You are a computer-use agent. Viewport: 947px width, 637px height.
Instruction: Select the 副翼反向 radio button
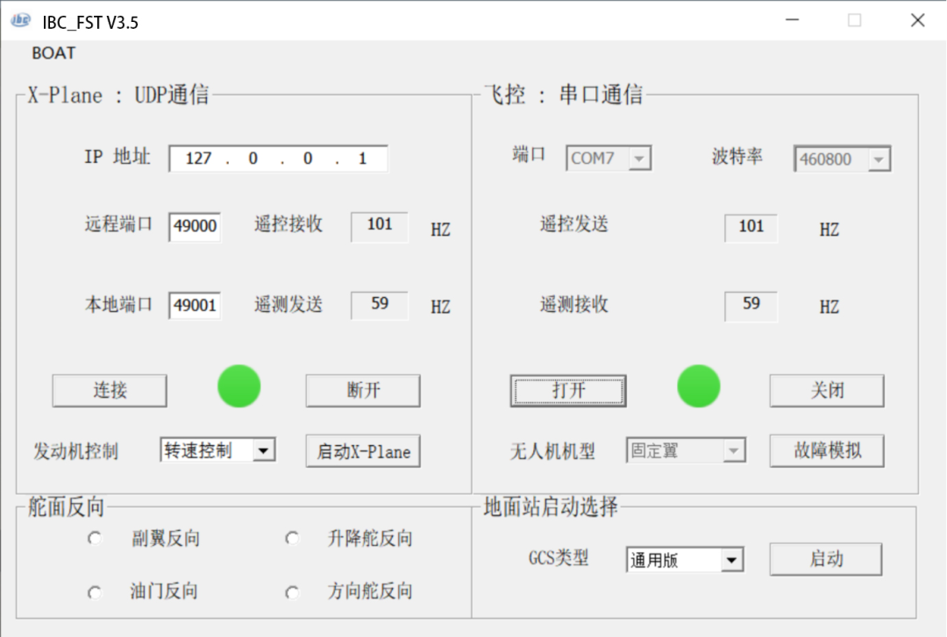(x=95, y=539)
